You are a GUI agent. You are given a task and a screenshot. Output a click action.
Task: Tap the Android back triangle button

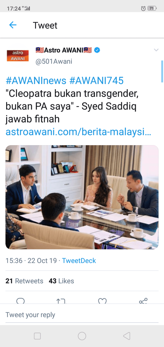(x=127, y=336)
